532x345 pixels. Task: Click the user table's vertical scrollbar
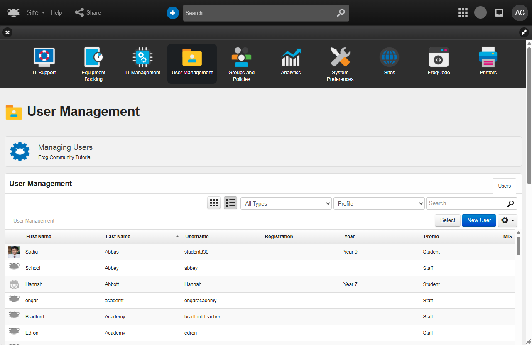tap(518, 247)
